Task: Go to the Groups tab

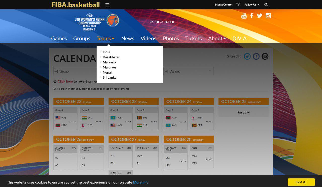Action: tap(82, 38)
